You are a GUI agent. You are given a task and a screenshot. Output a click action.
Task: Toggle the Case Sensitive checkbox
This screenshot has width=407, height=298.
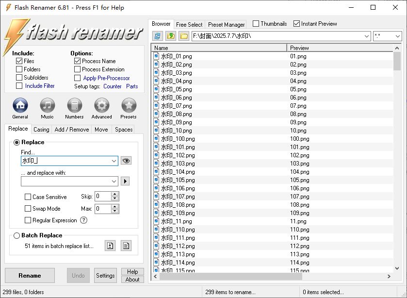(x=28, y=197)
